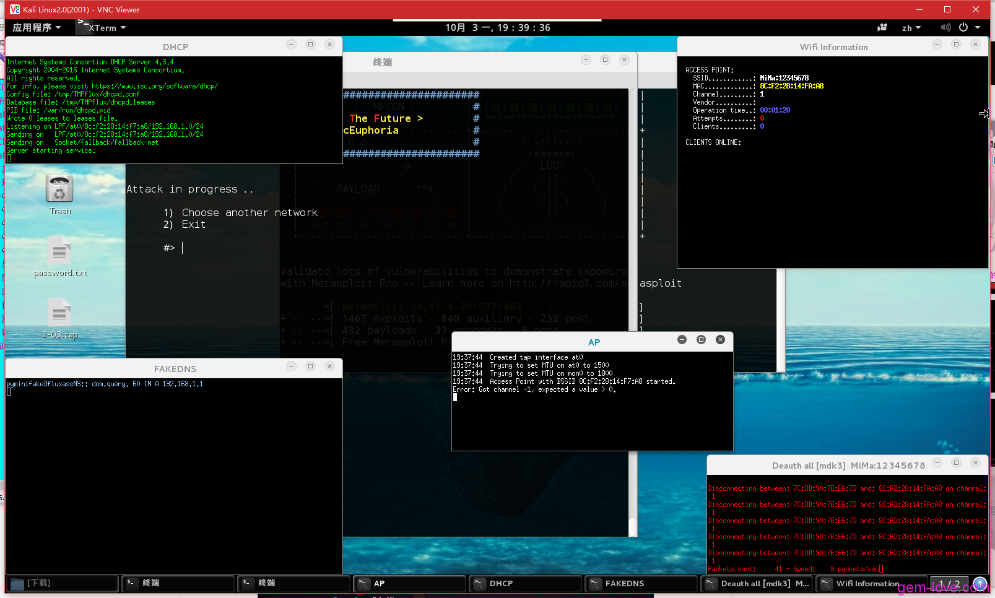Maximize the DHCP window

tap(310, 45)
